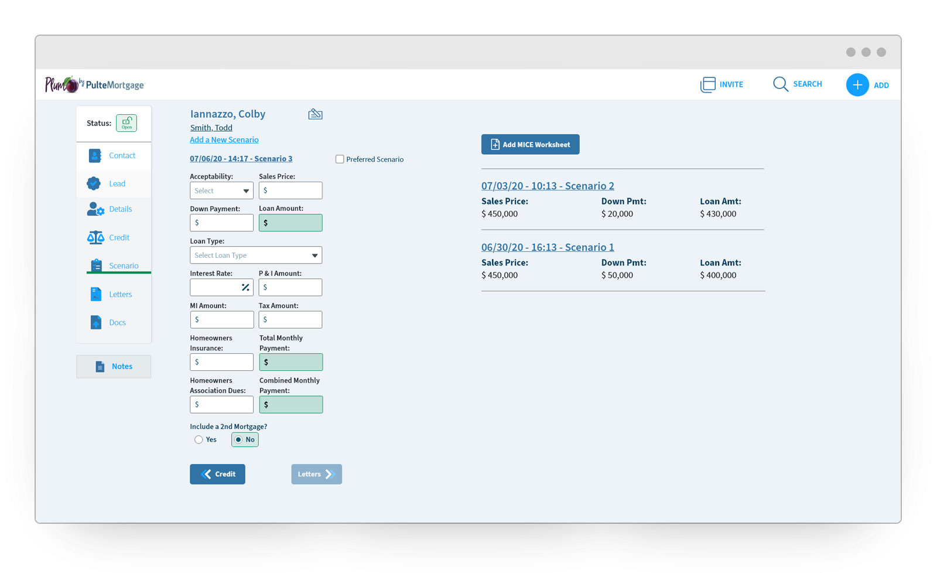Click the Add MICE Worksheet button

click(530, 145)
